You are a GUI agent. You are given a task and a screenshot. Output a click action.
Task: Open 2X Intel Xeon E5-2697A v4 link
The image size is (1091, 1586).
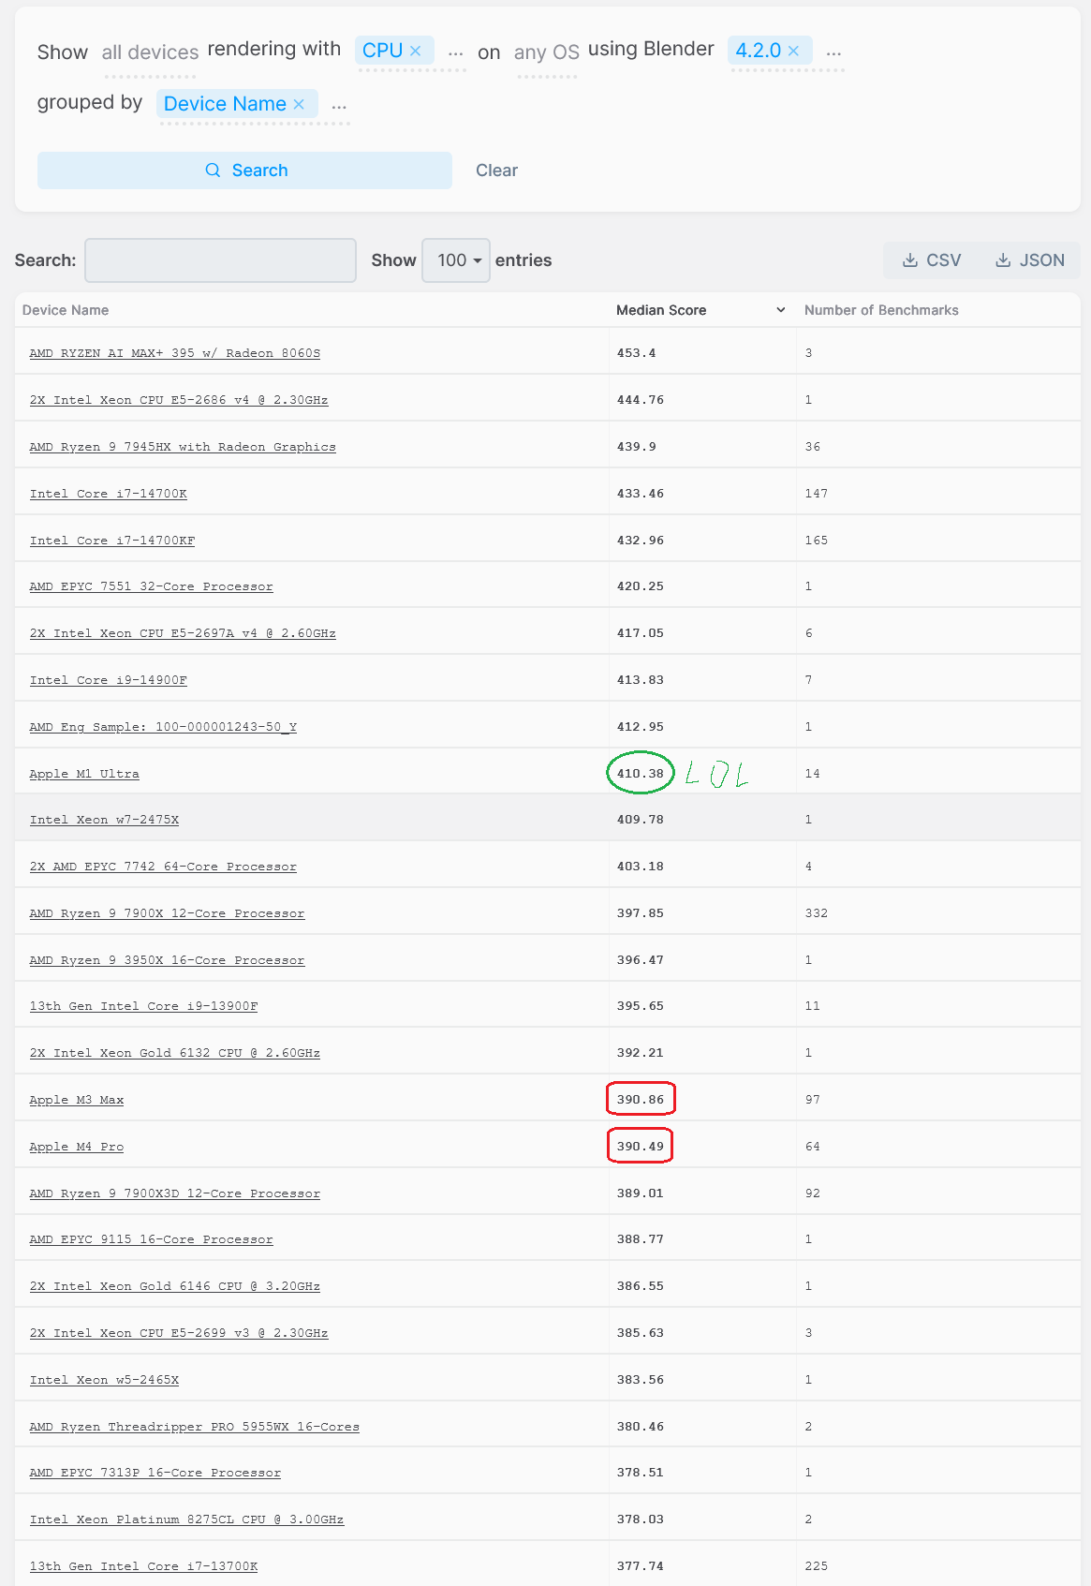[182, 633]
